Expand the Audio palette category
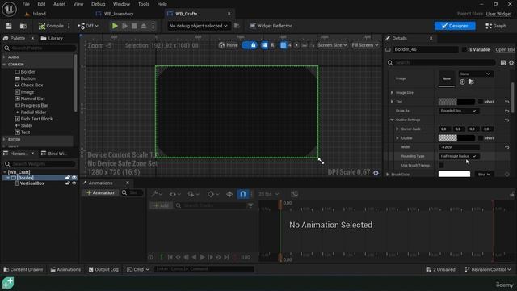This screenshot has width=517, height=291. (x=4, y=57)
